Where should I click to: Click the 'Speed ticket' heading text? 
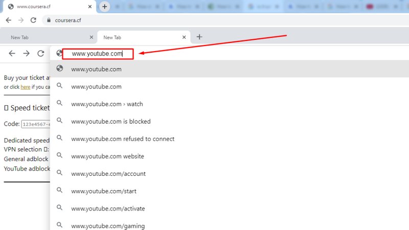click(x=30, y=108)
